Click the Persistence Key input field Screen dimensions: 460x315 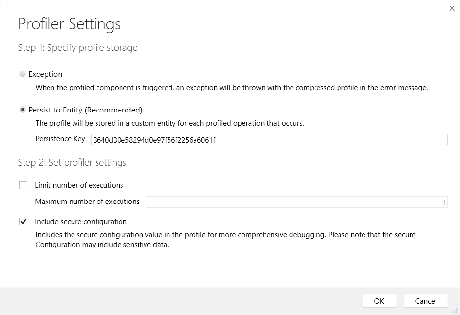point(269,139)
